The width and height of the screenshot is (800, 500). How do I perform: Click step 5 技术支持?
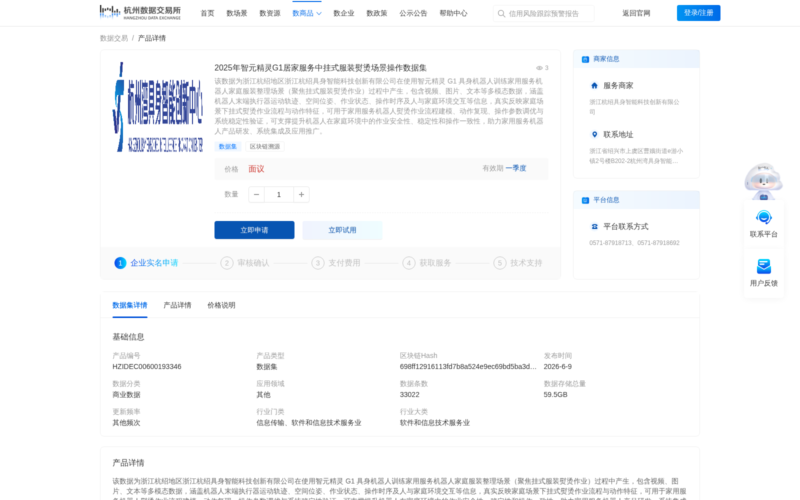(518, 263)
